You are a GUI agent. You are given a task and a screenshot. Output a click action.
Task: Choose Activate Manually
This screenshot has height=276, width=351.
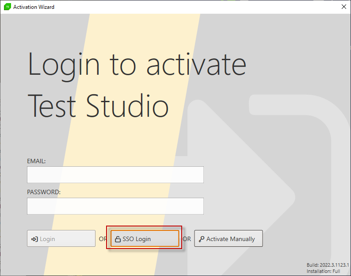(229, 238)
